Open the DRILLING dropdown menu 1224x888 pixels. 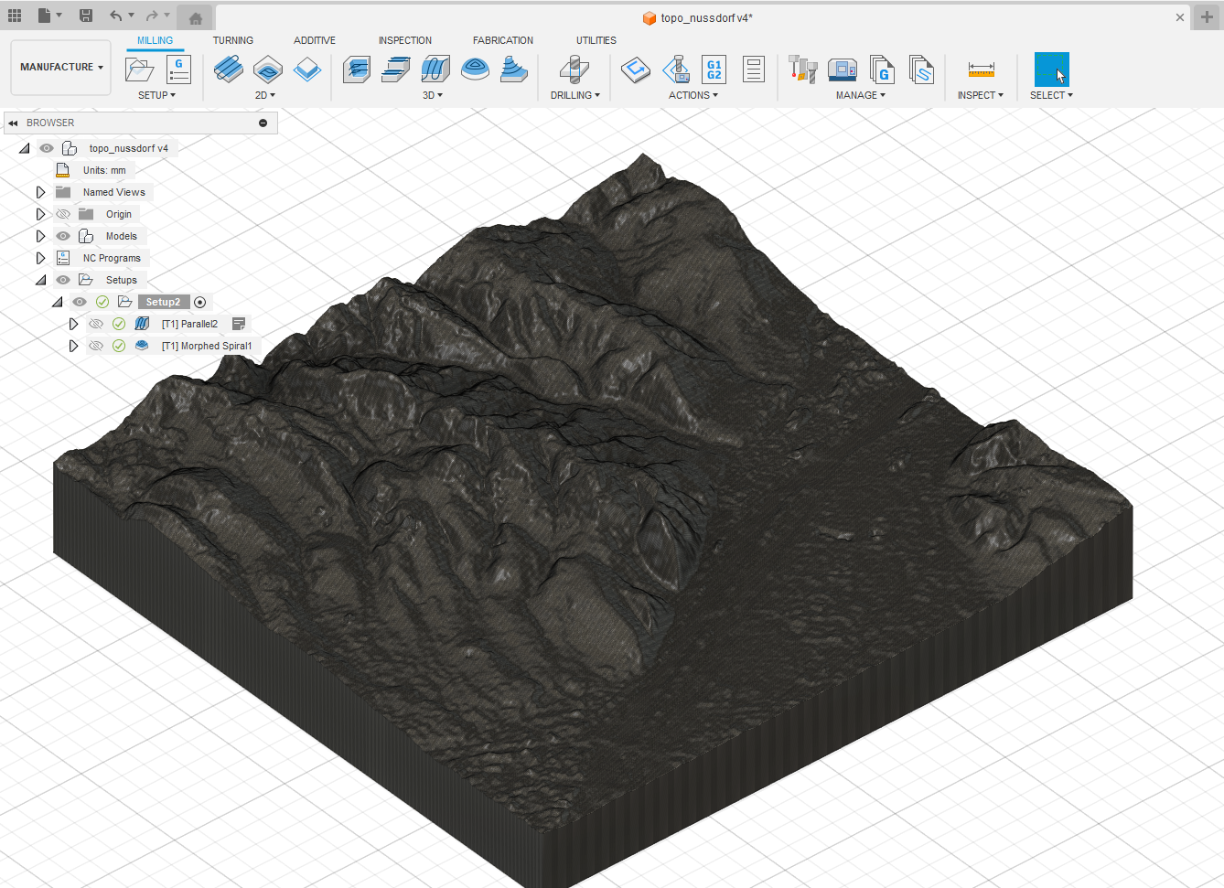coord(575,95)
